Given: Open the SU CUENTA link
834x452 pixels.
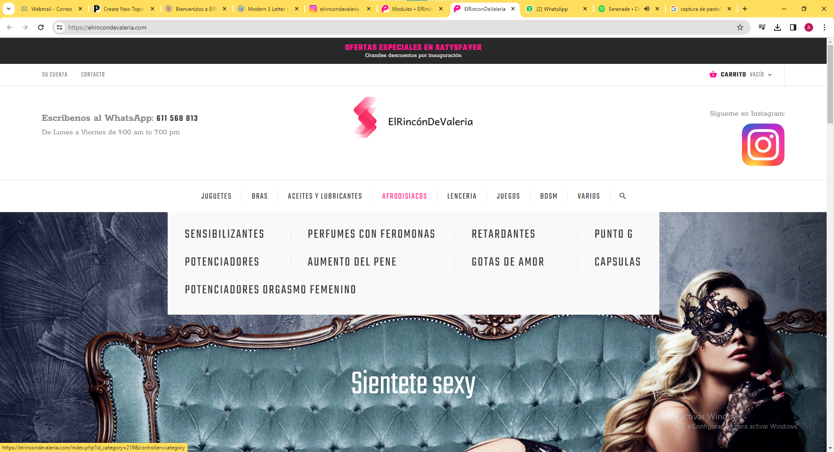Looking at the screenshot, I should pyautogui.click(x=55, y=75).
